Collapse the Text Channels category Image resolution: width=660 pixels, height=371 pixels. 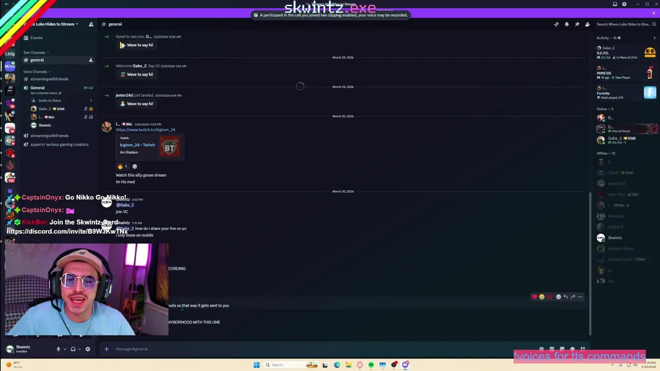[x=36, y=53]
